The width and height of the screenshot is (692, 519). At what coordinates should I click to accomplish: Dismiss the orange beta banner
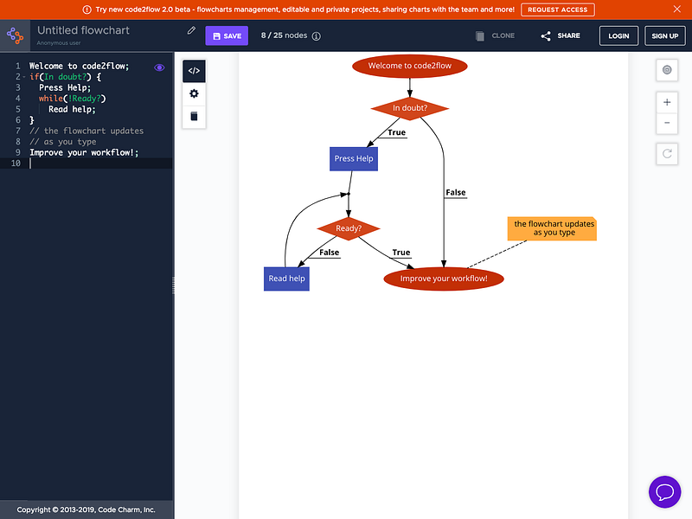(677, 10)
